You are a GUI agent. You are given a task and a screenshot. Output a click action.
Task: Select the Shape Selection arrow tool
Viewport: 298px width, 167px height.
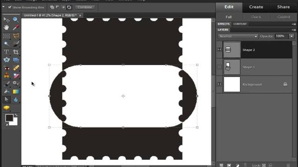7,99
